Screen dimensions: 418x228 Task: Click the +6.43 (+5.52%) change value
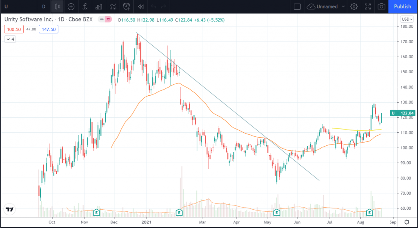point(209,20)
